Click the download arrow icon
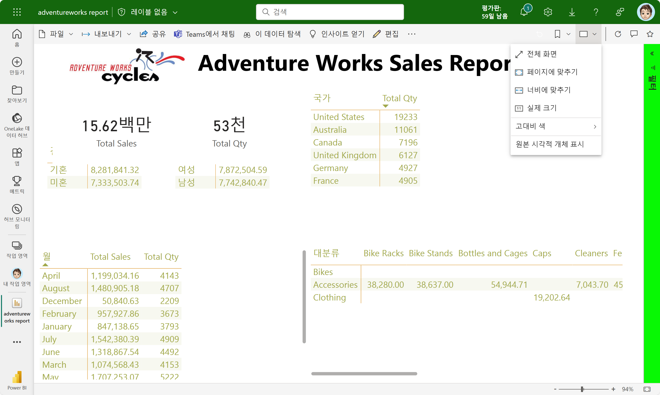Screen dimensions: 660x395 pyautogui.click(x=572, y=12)
